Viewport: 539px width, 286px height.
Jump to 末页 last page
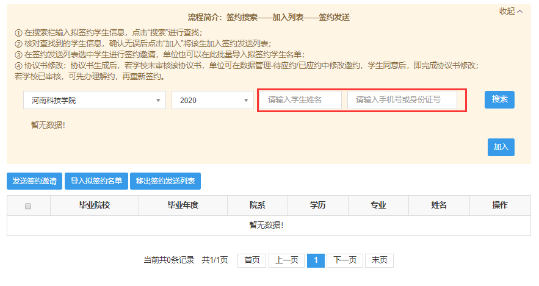click(x=379, y=260)
